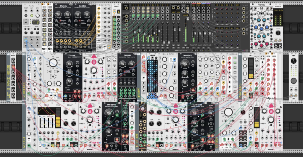Screen dimensions: 303x157
Task: Click the large frequency knob on middle-row VCF
Action: pos(53,63)
